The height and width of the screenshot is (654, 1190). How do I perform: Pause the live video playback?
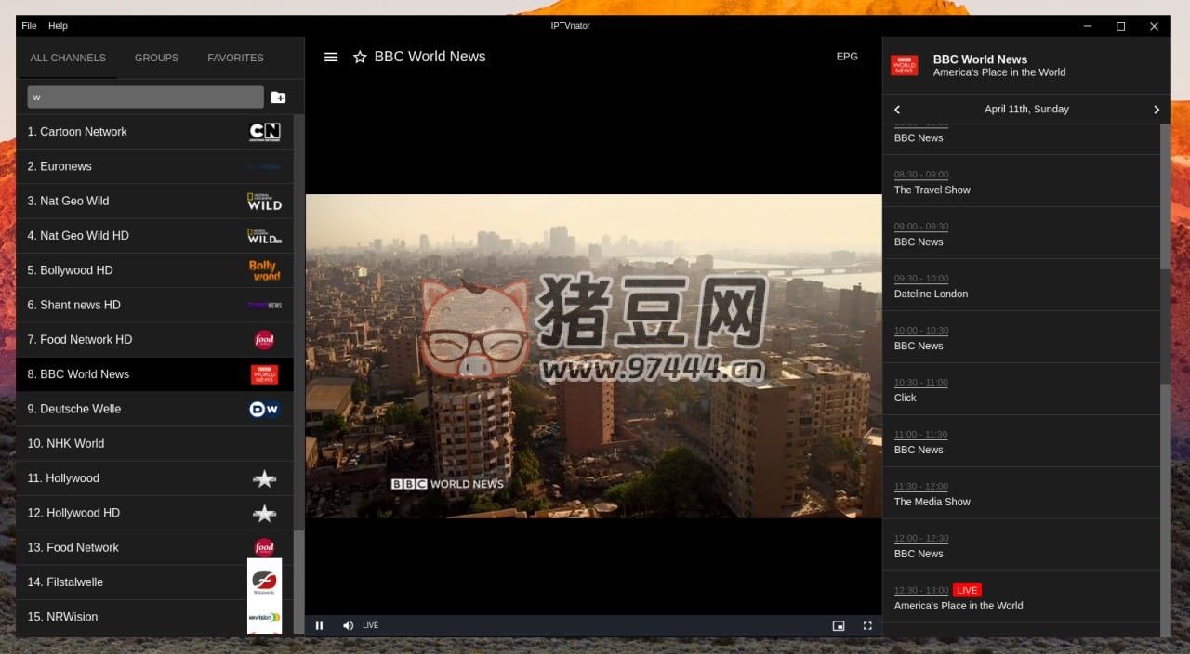click(319, 625)
